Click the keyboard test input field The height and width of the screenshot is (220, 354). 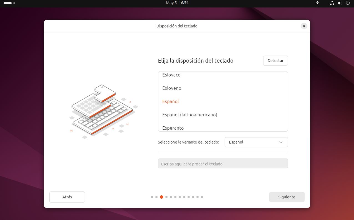[x=223, y=163]
